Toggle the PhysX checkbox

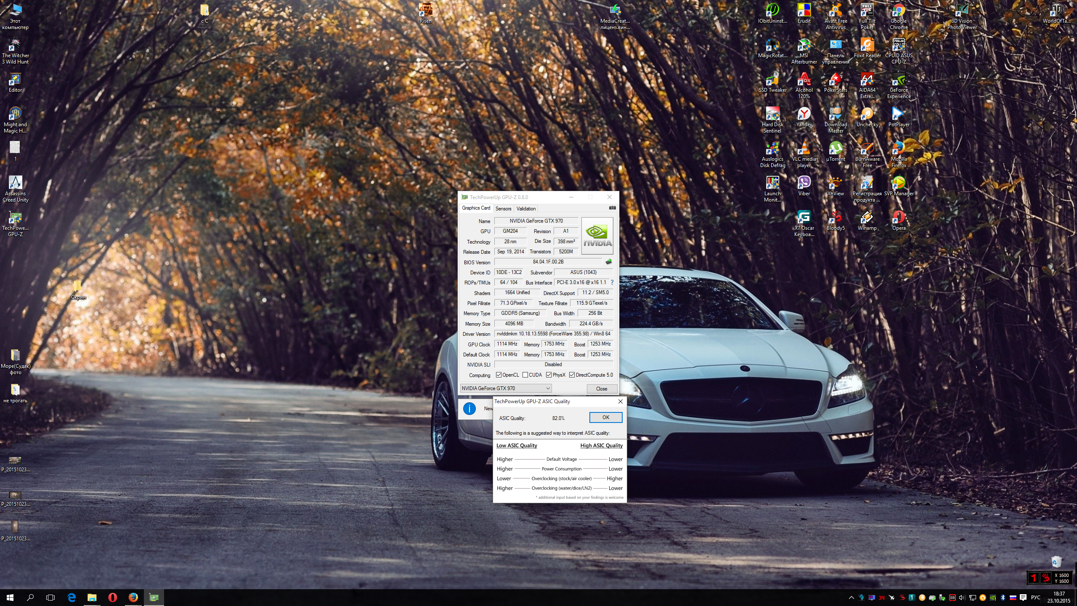549,375
